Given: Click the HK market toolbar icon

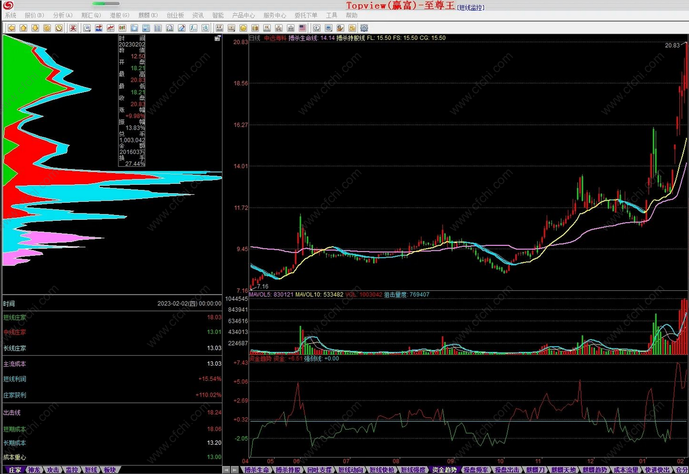Looking at the screenshot, I should (x=267, y=28).
